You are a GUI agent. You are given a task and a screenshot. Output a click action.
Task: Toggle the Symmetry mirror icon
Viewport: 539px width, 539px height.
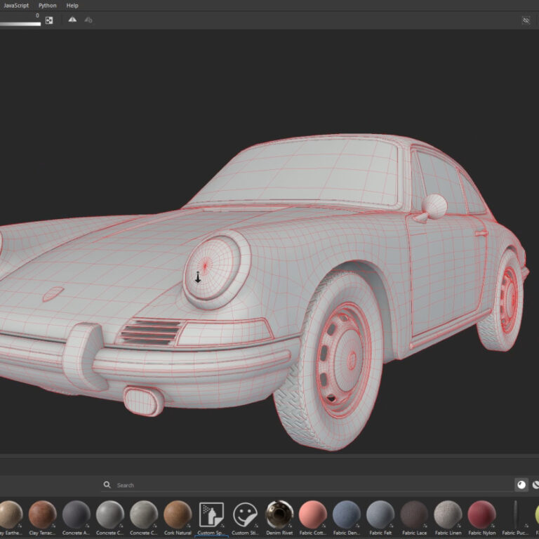[72, 20]
